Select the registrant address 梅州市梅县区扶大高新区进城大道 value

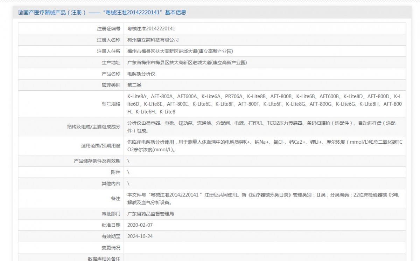coord(180,51)
